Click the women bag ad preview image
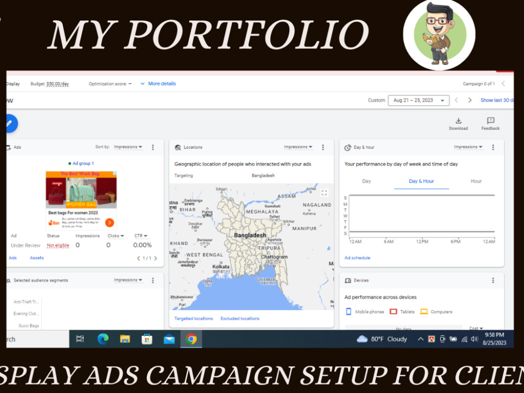Screen dimensions: 524x393 pyautogui.click(x=81, y=189)
